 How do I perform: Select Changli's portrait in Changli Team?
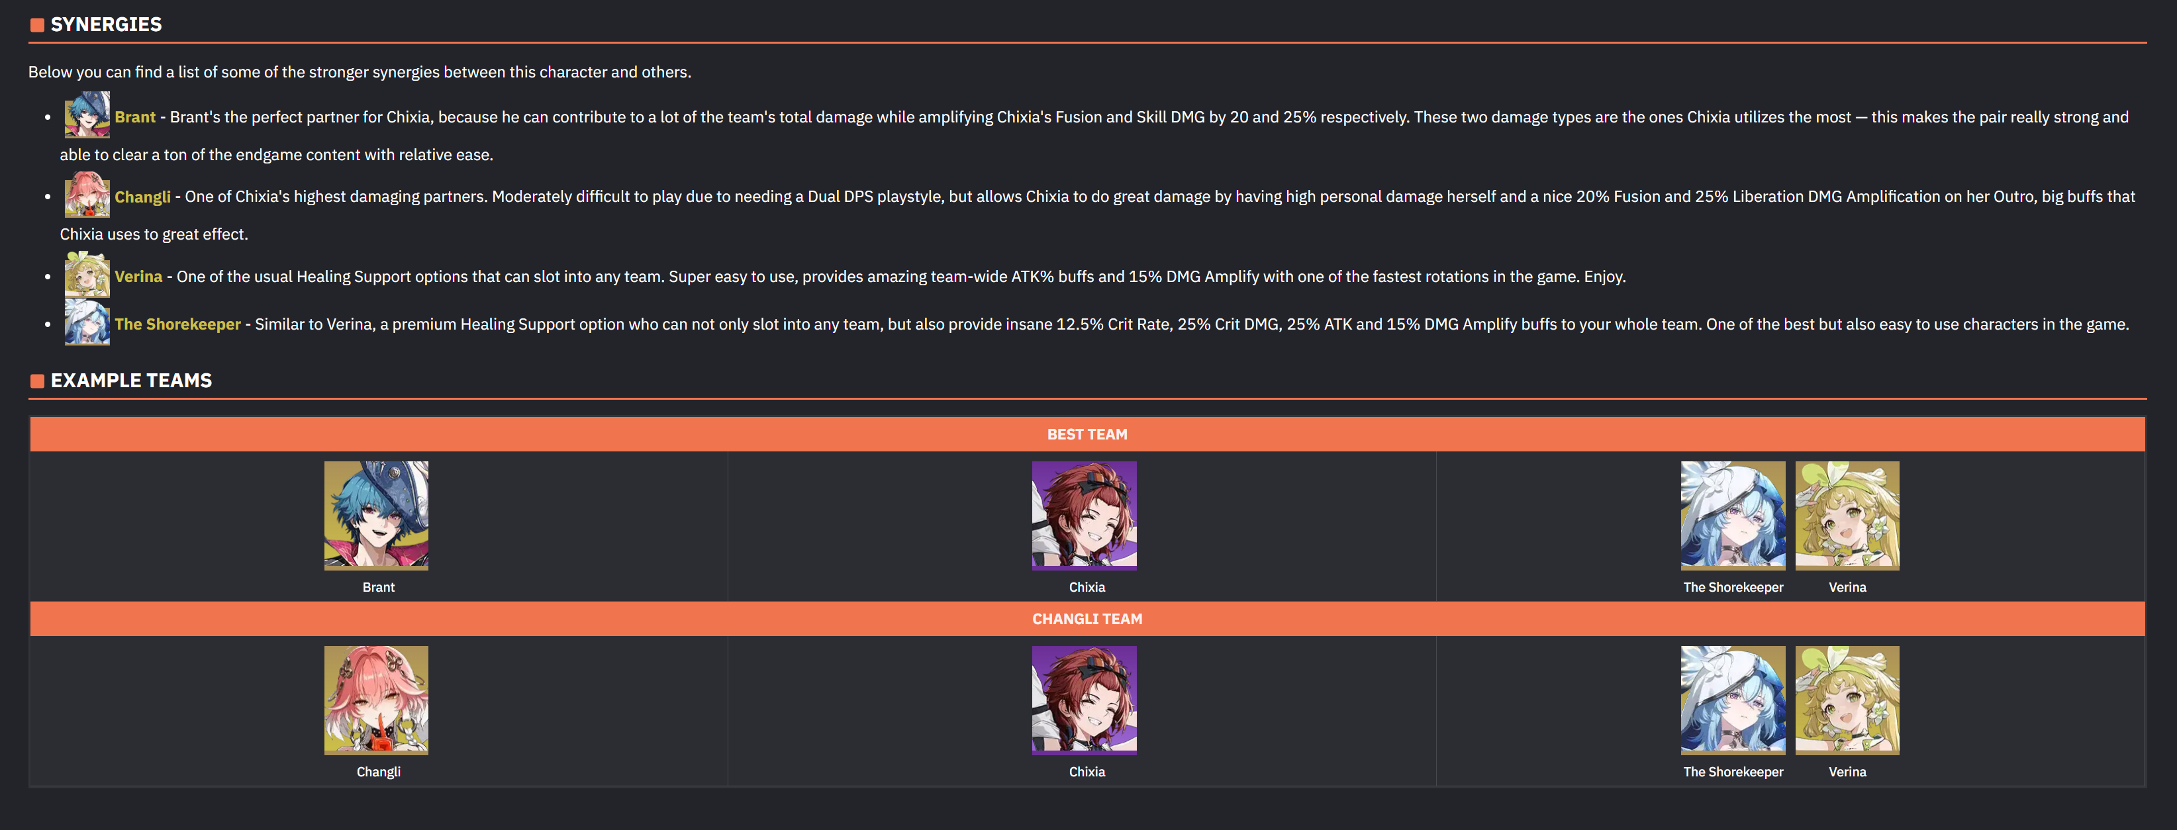(x=376, y=701)
